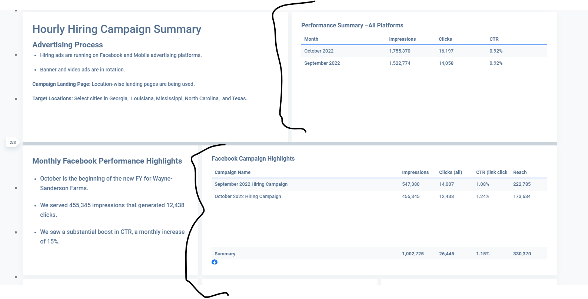Click clicks value 14,007
Image resolution: width=588 pixels, height=299 pixels.
click(x=446, y=184)
